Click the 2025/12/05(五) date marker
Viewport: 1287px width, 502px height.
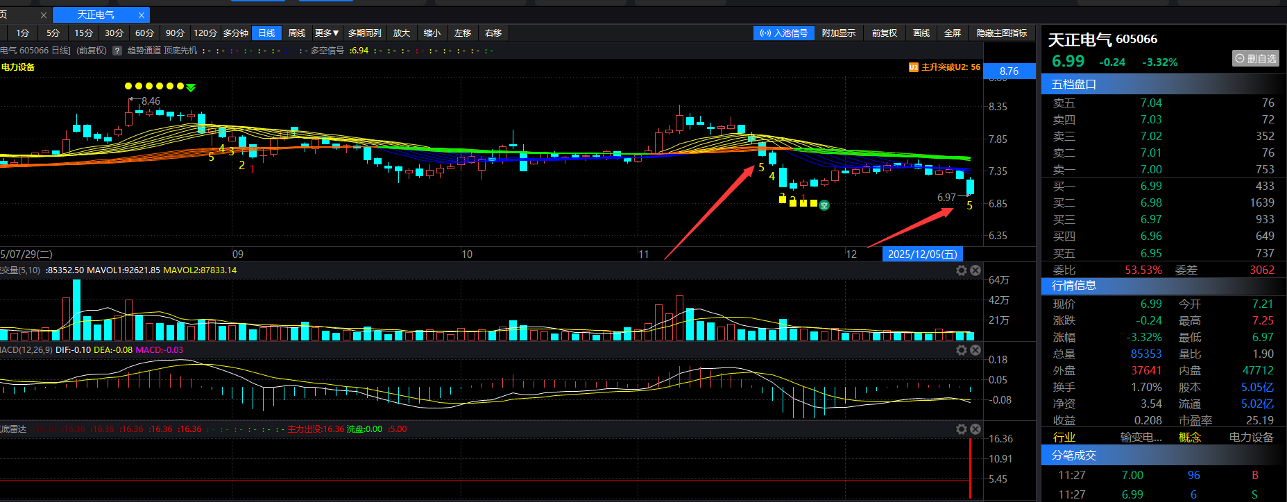click(923, 254)
